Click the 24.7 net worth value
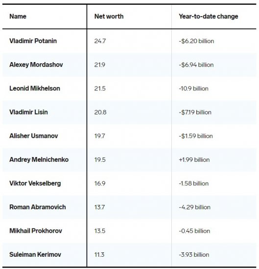 pos(100,41)
